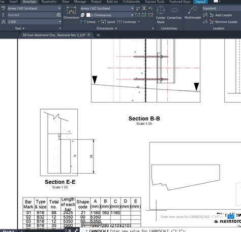Viewport: 241px width, 232px height.
Task: Click the highlighted 1:1 CANNOSCALE value box
Action: [230, 217]
